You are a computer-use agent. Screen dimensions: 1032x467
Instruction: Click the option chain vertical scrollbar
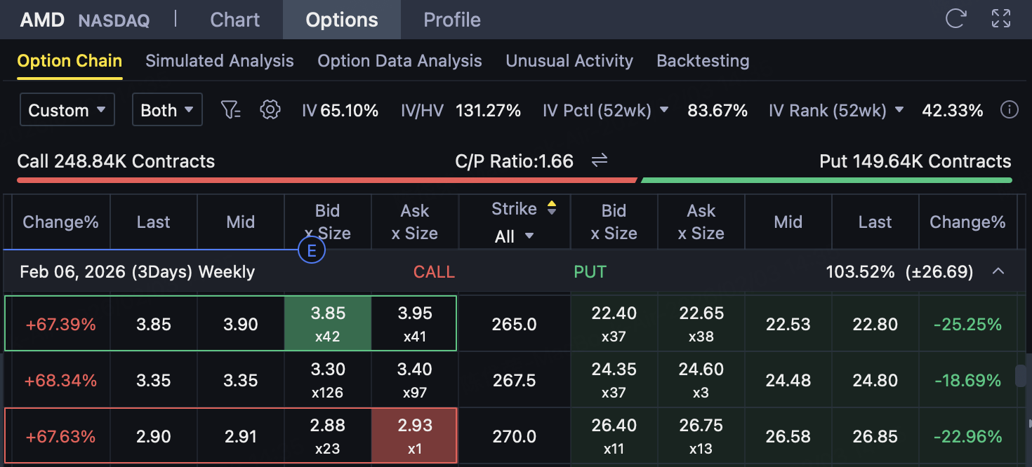(1021, 377)
